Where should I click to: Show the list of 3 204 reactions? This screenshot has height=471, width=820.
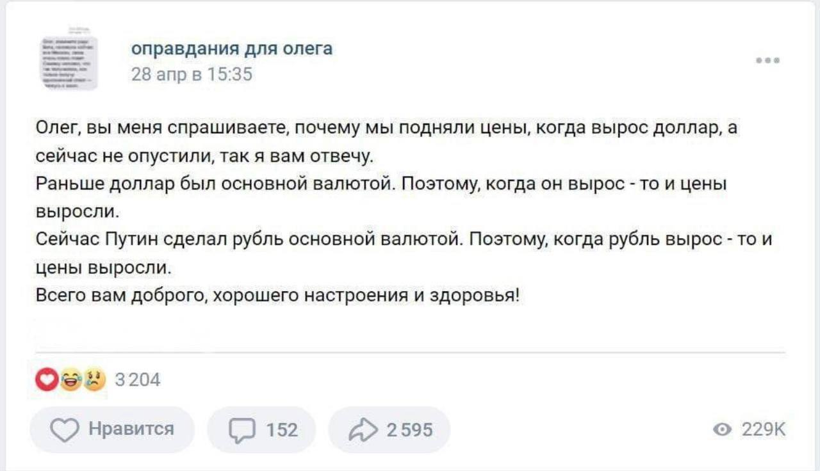click(x=137, y=380)
